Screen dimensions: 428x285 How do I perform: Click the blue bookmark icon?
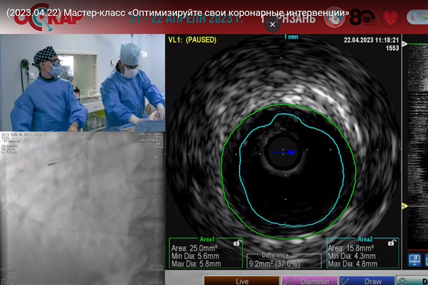tap(413, 260)
